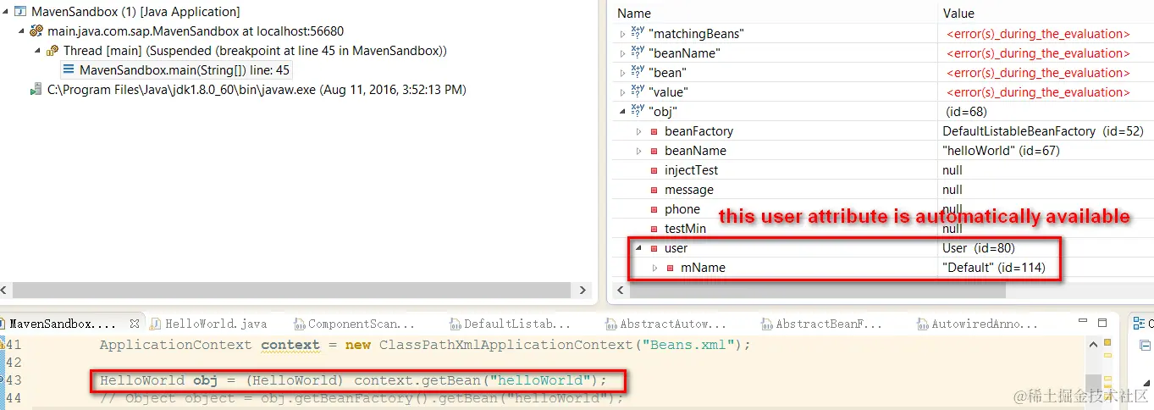Click the Name column header
Viewport: 1154px width, 410px height.
click(634, 14)
